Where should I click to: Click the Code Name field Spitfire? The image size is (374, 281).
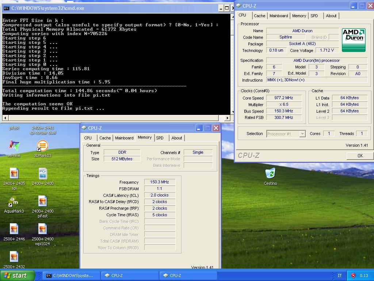coord(286,37)
